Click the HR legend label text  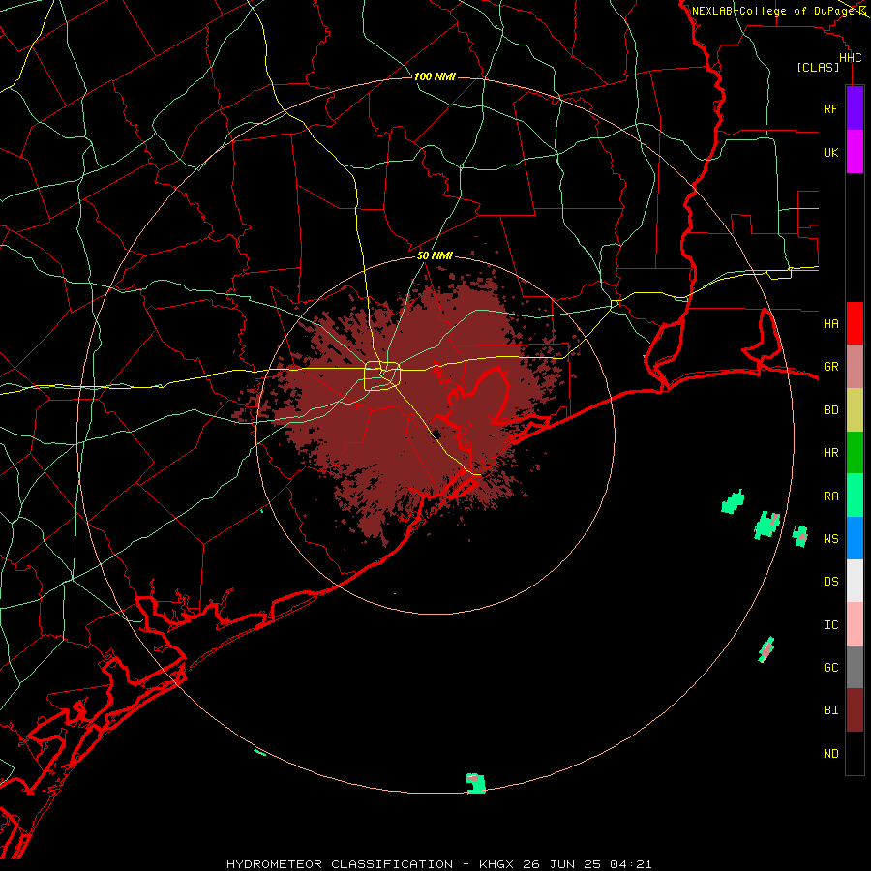830,453
